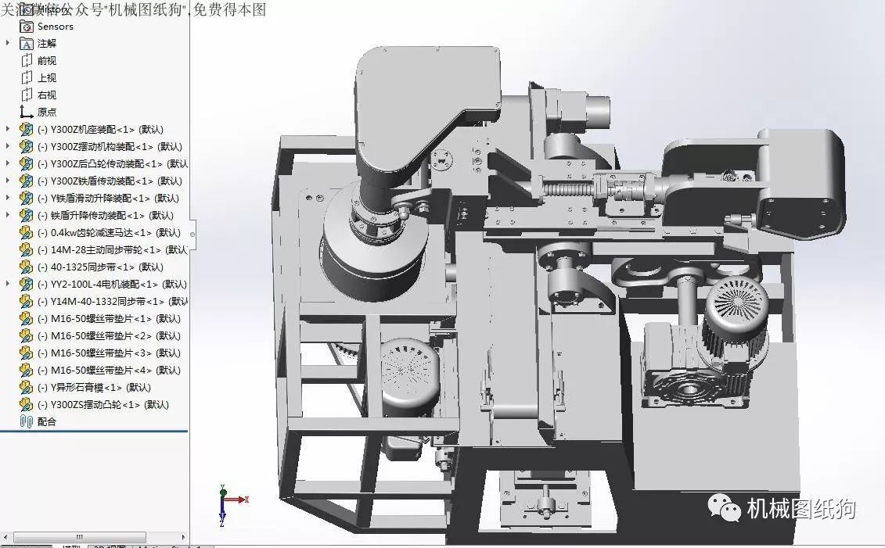Viewport: 885px width, 548px height.
Task: Click the Y300Z机座装配 assembly icon
Action: point(26,129)
